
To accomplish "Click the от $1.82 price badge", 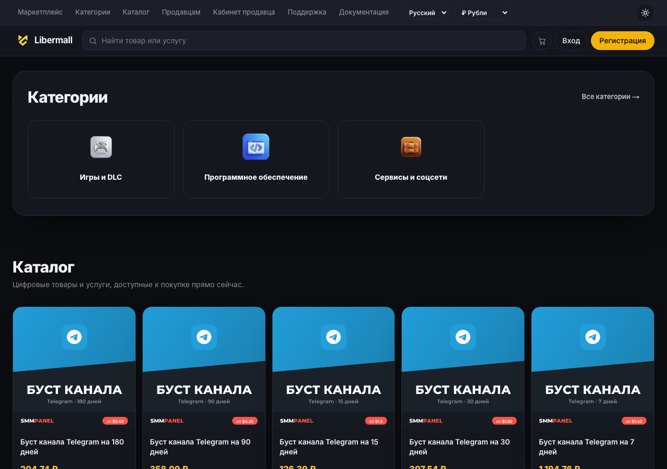I will point(504,421).
